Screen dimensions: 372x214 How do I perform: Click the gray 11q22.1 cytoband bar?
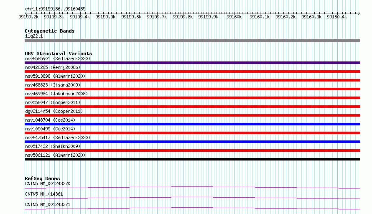tap(192, 41)
